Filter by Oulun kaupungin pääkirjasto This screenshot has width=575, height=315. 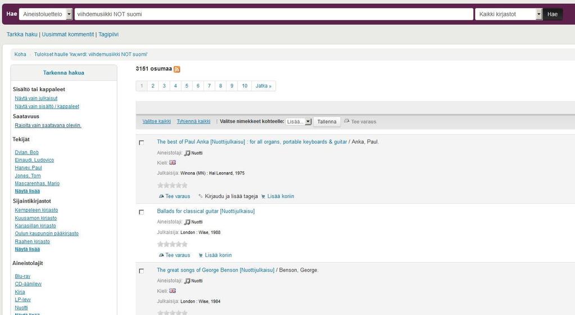[47, 233]
